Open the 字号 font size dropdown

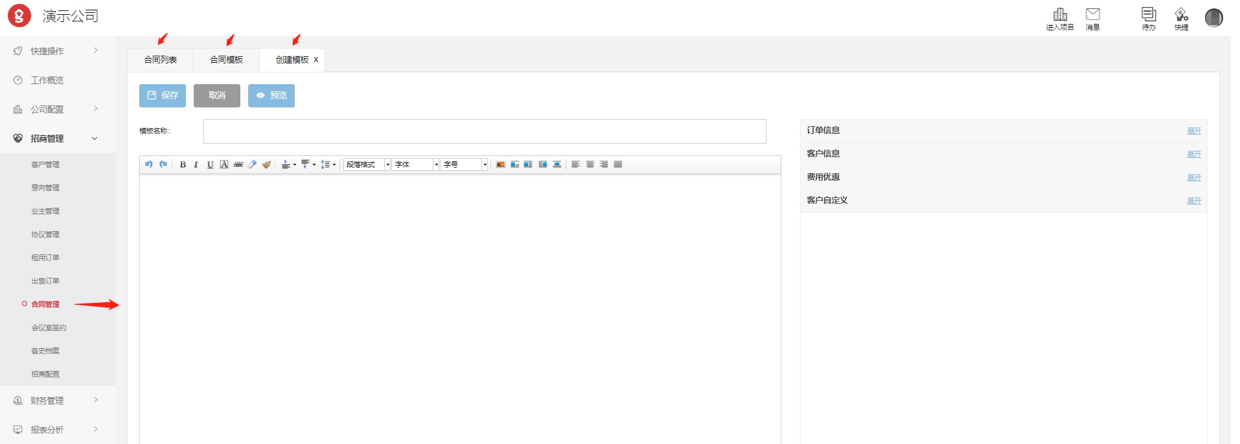[464, 164]
